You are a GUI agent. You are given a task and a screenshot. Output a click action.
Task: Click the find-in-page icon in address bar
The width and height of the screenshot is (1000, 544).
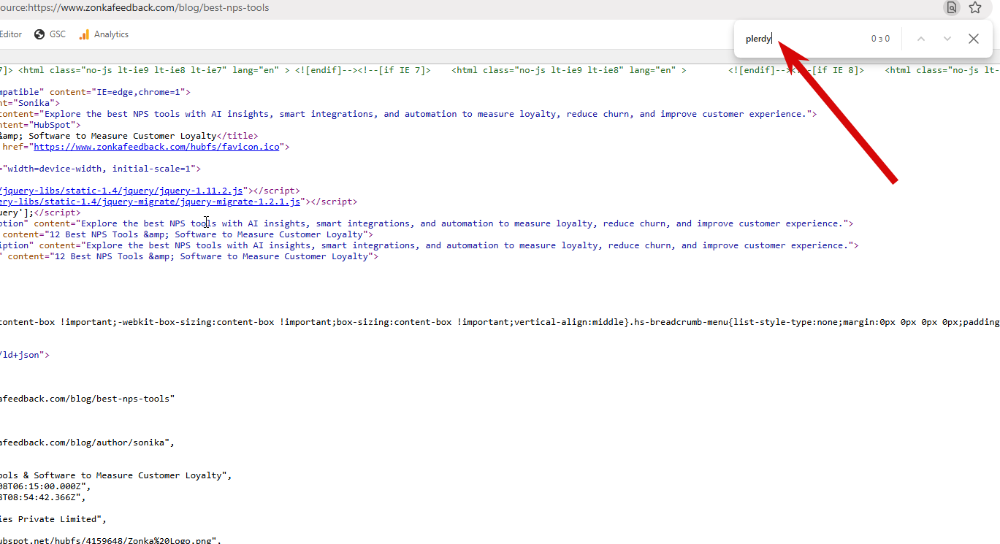(951, 7)
